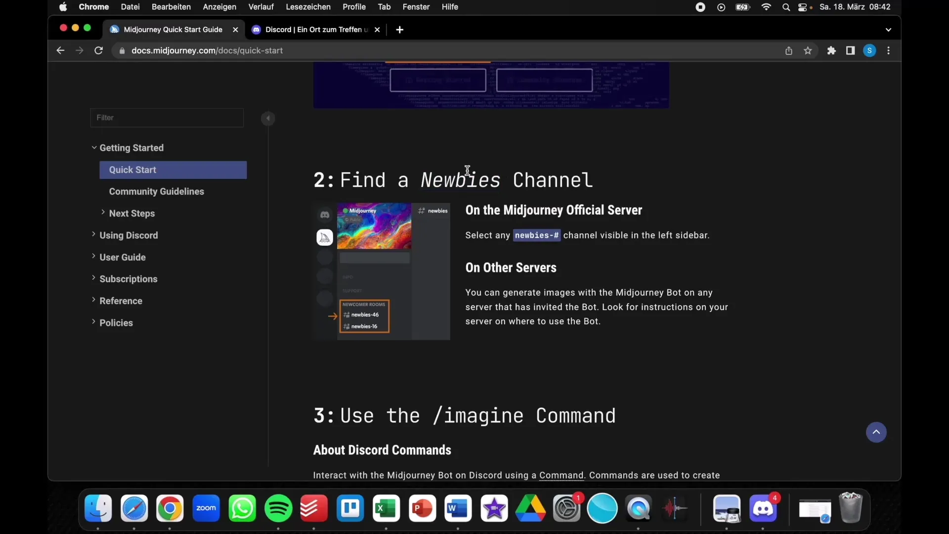Click the Excel icon in the dock
The image size is (949, 534).
tap(386, 508)
